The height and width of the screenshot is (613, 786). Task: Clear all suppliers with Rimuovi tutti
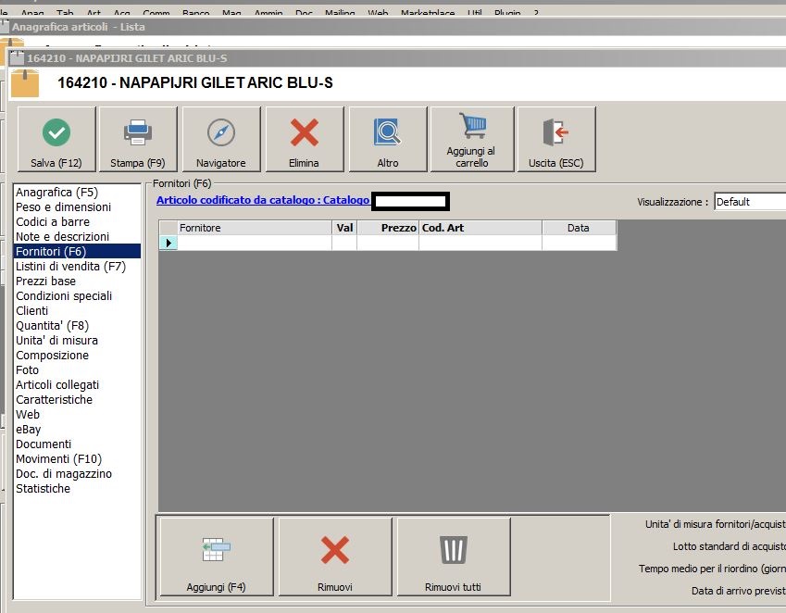tap(453, 557)
